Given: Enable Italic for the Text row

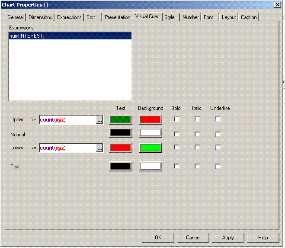Looking at the screenshot, I should tap(197, 166).
